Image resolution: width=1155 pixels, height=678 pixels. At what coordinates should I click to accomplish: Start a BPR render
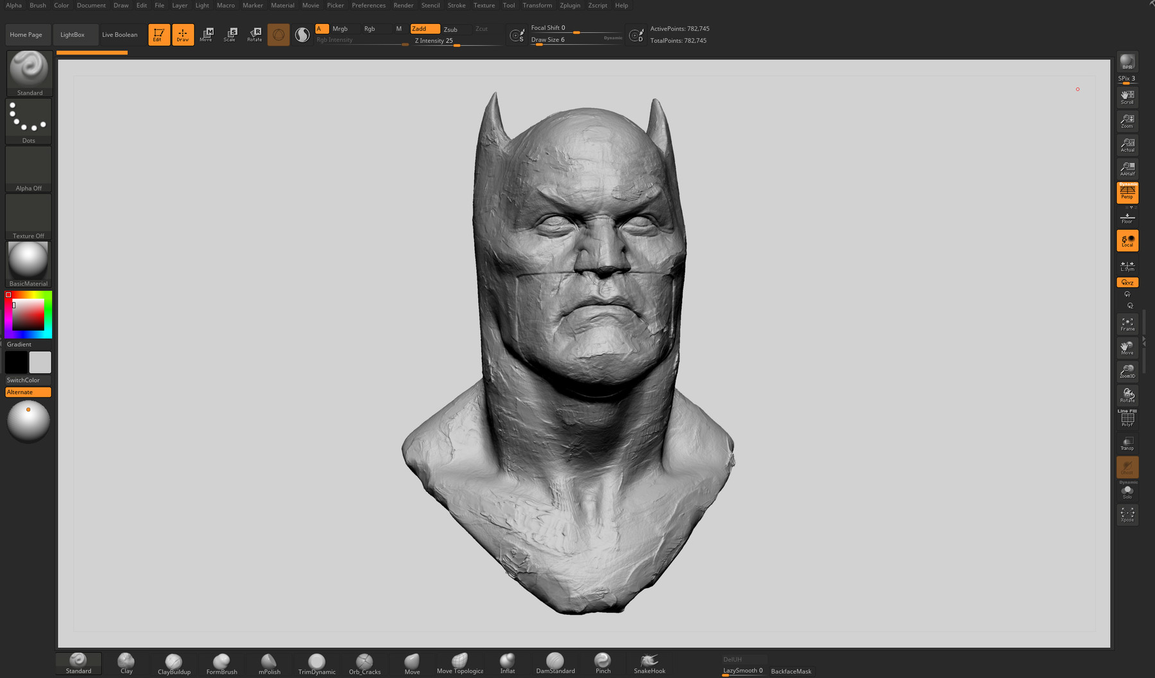coord(1127,63)
